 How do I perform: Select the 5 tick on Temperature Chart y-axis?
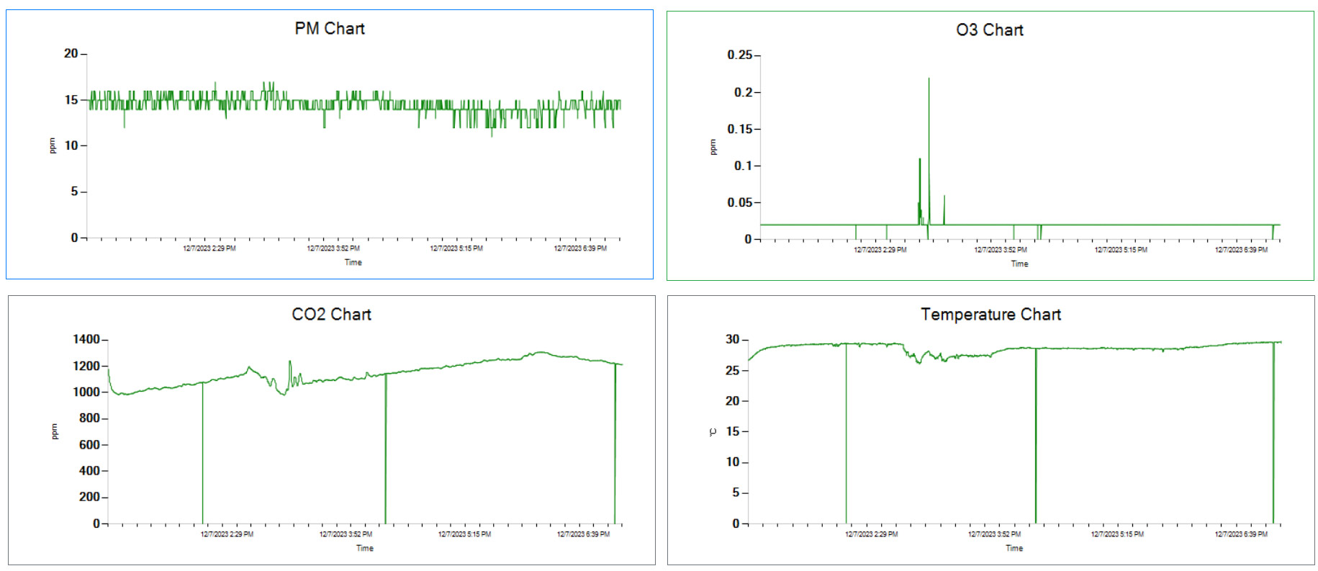tap(736, 493)
